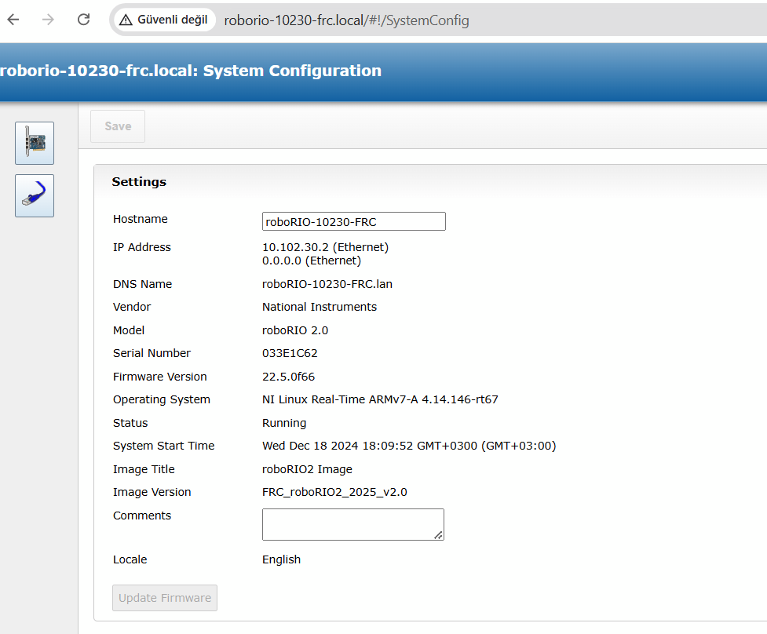Click the 'DNS Name' label
The image size is (767, 634).
click(142, 284)
